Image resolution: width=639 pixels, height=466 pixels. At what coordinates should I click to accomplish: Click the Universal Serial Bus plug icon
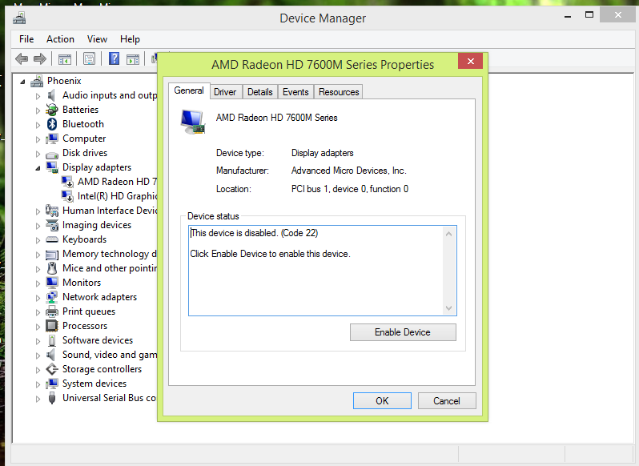[x=52, y=398]
